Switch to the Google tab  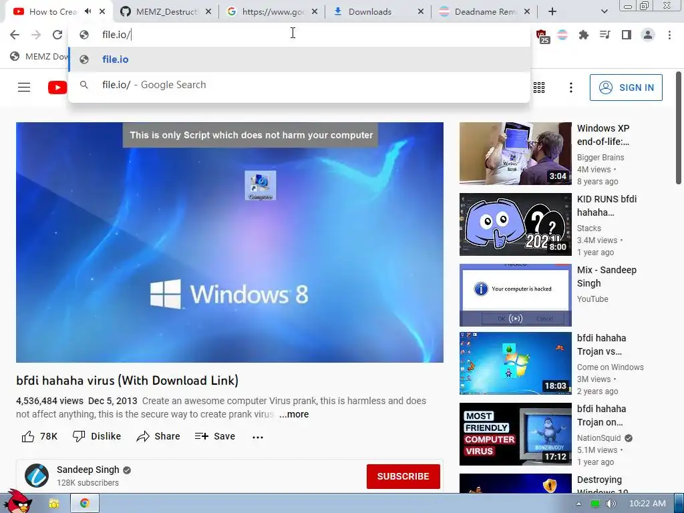[x=271, y=11]
